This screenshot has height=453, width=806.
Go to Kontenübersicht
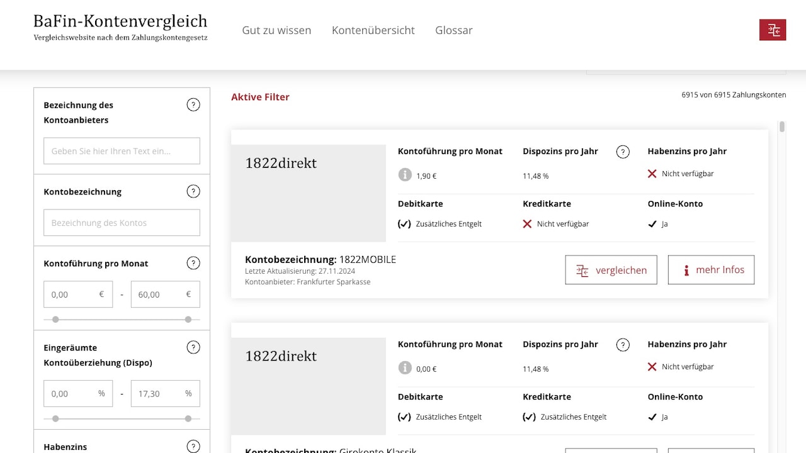pos(373,30)
